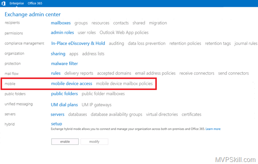Click the hybrid setup link
This screenshot has width=258, height=164.
pyautogui.click(x=56, y=124)
